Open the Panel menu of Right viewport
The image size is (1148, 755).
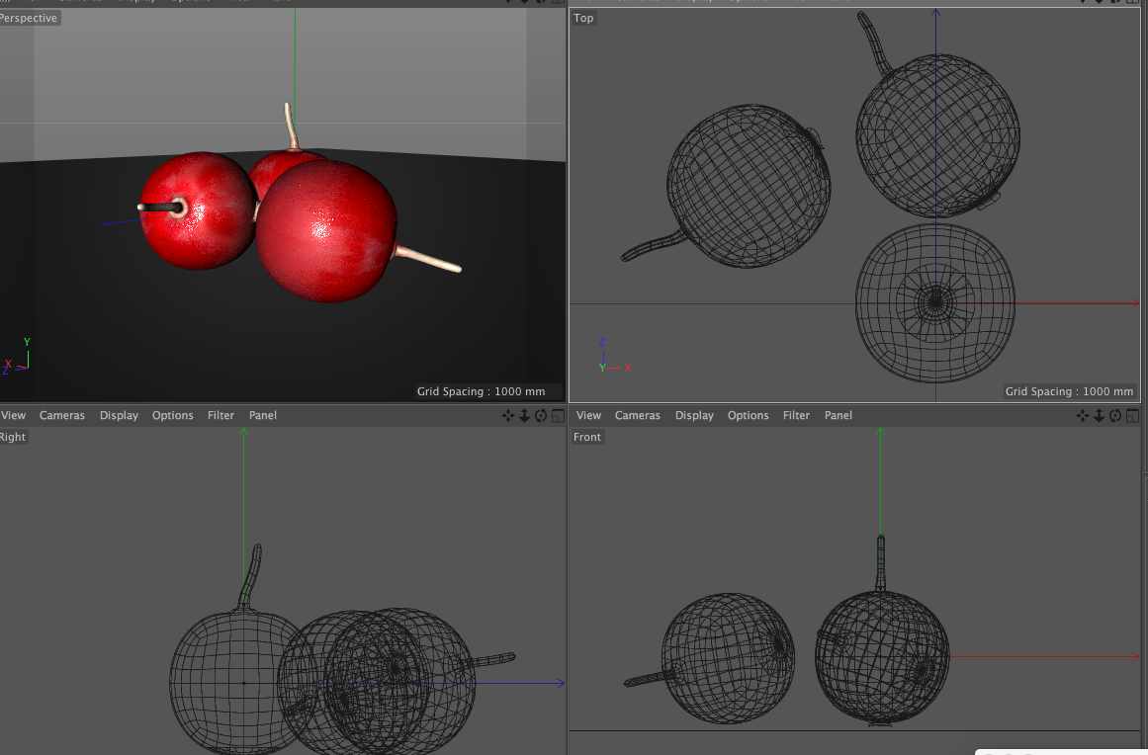point(263,416)
